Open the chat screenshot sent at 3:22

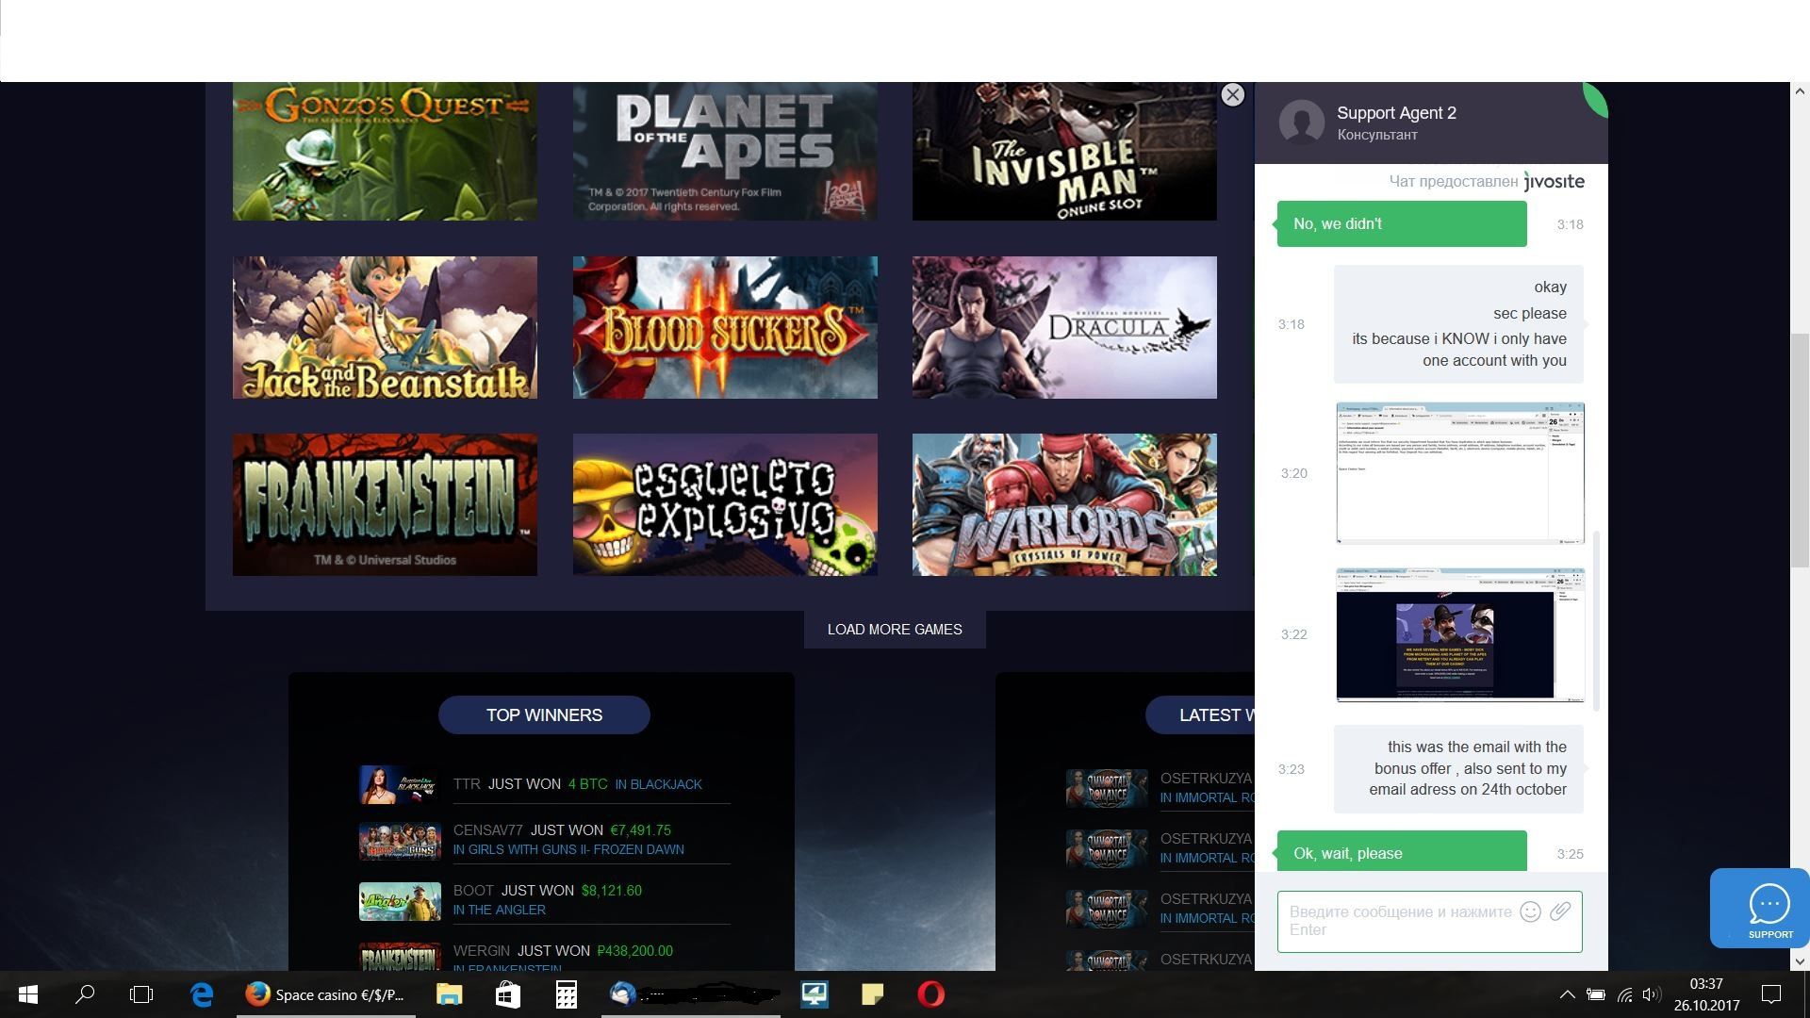1460,634
